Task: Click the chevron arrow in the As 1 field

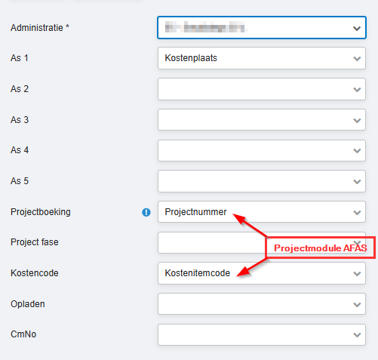Action: point(357,59)
